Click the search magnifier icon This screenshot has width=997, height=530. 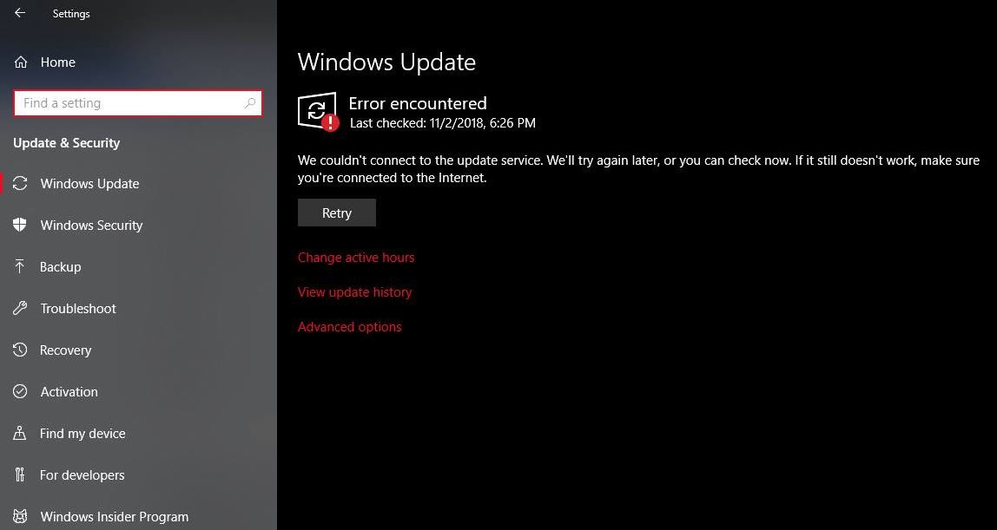[x=250, y=103]
